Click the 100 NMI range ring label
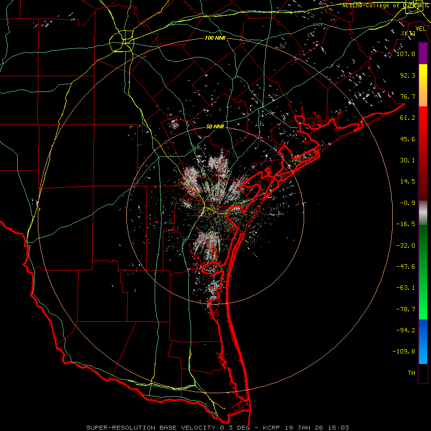The image size is (431, 431). 215,38
